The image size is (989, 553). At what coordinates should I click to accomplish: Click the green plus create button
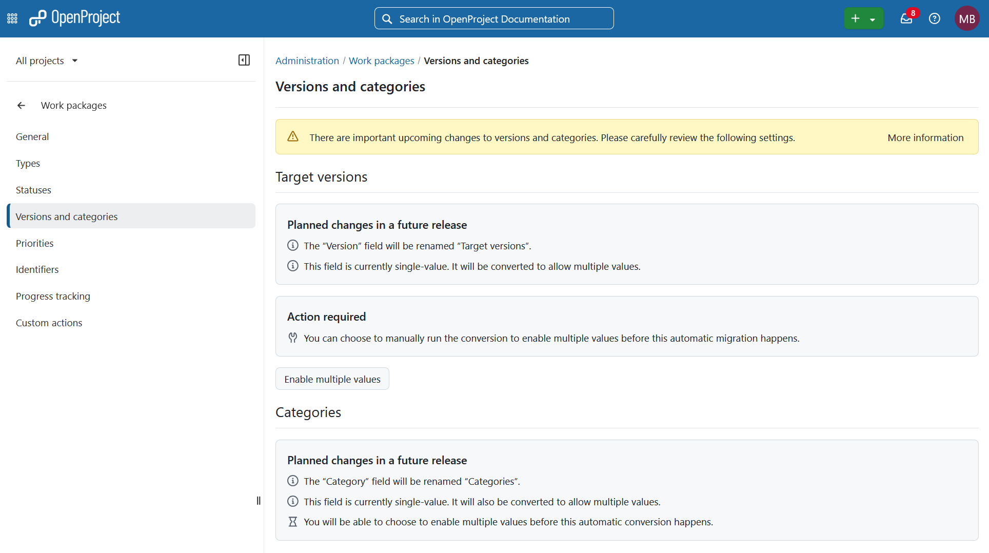pyautogui.click(x=855, y=19)
